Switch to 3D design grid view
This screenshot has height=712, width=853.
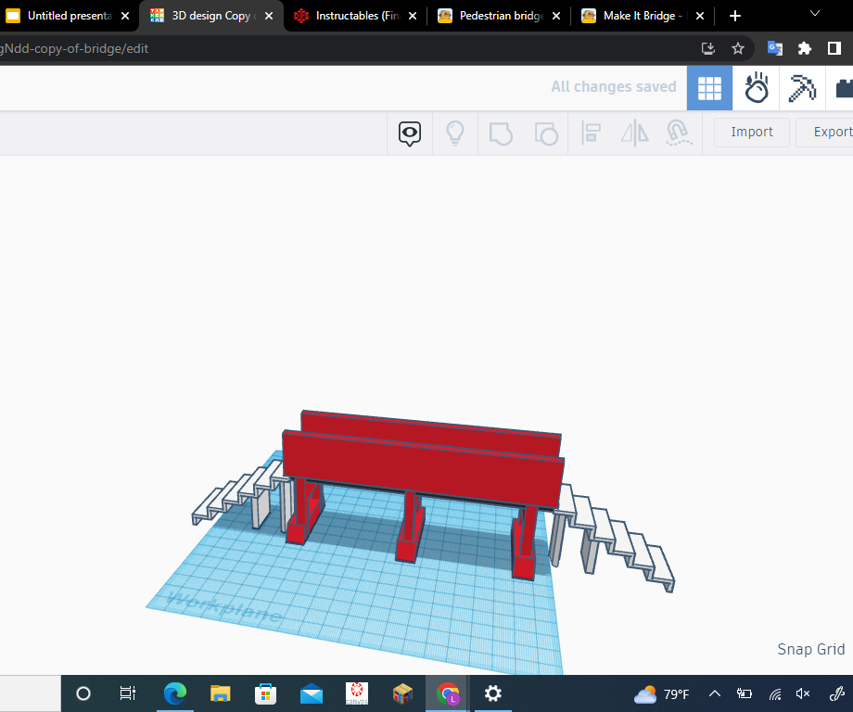(709, 88)
